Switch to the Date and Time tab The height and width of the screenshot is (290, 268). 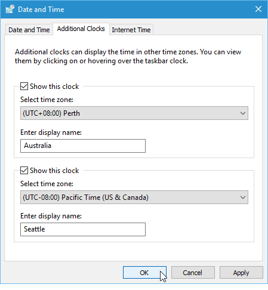point(29,30)
